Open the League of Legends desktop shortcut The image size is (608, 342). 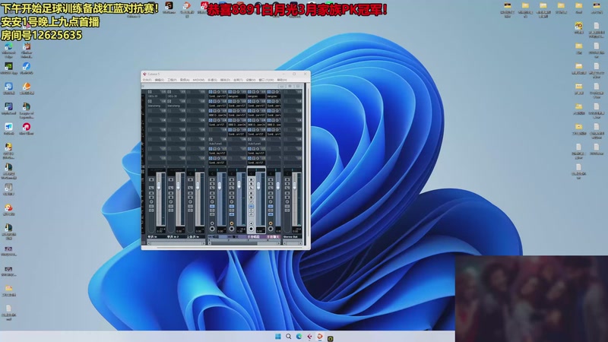27,109
